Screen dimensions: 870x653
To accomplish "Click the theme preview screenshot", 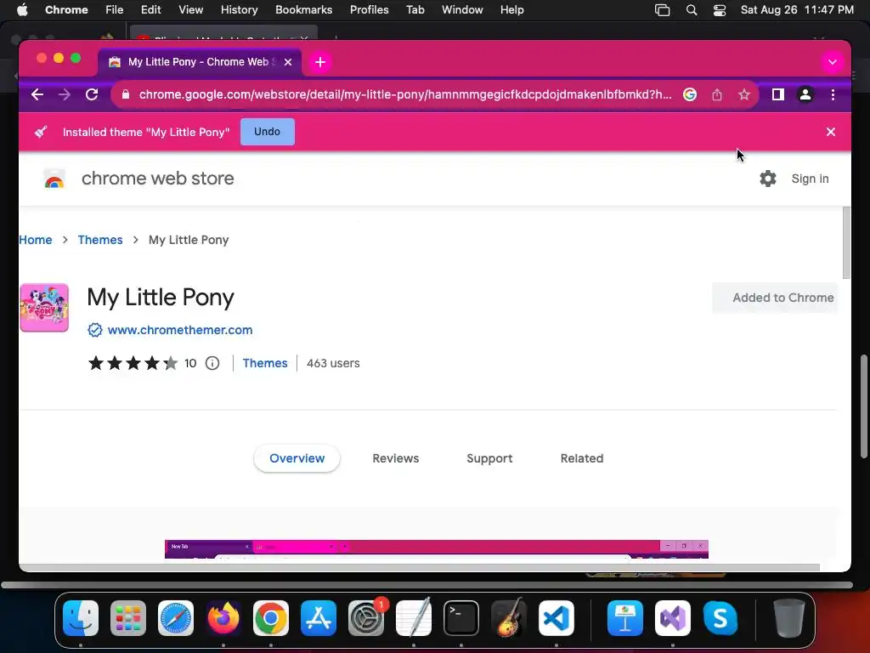I will tap(436, 549).
